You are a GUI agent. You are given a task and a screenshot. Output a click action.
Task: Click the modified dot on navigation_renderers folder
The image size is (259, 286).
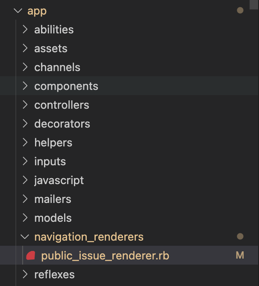pos(240,236)
